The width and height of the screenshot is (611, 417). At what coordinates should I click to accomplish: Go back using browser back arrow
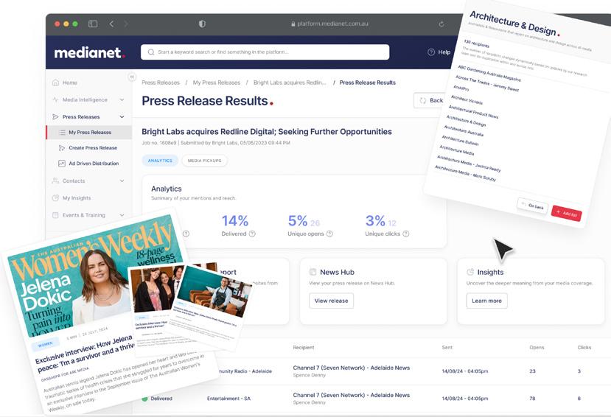tap(111, 24)
